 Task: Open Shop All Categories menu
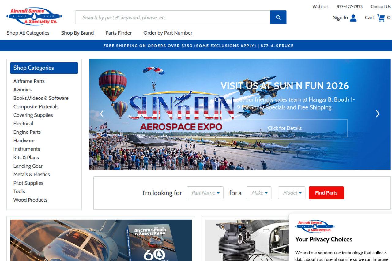(x=28, y=33)
